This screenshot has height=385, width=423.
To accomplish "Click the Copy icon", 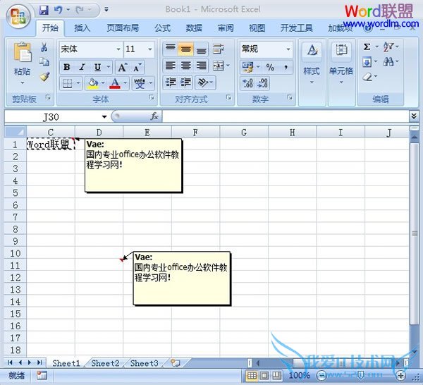I will point(44,62).
